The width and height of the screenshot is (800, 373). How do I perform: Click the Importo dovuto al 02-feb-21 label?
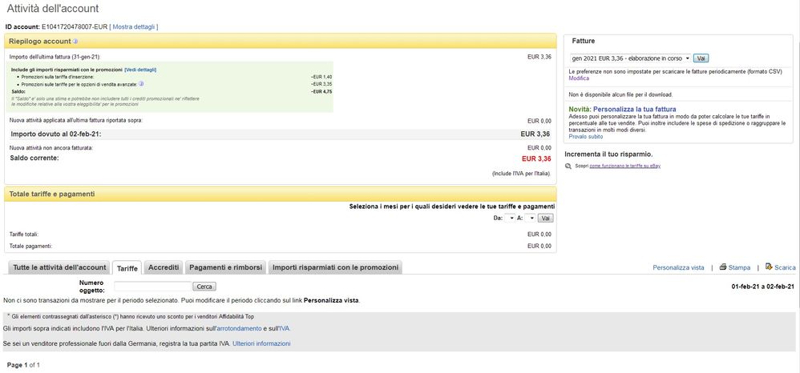point(55,134)
